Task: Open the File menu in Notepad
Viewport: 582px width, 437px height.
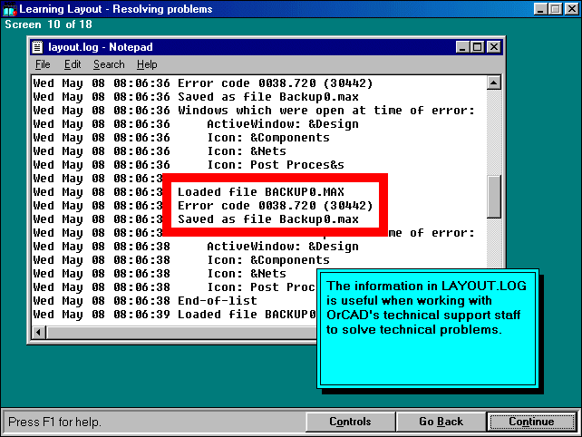Action: tap(43, 64)
